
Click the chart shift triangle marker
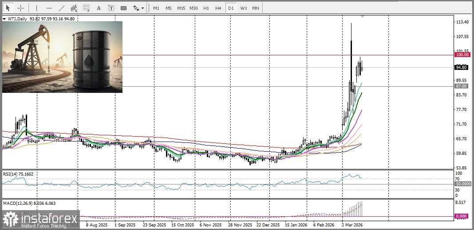363,16
